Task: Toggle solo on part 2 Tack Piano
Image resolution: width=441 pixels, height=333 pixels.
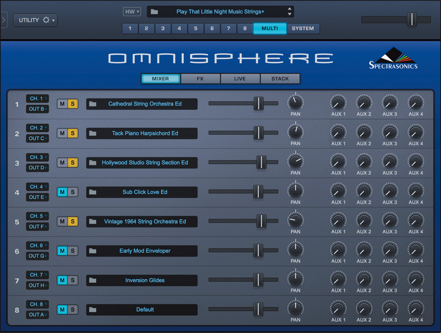Action: coord(73,133)
